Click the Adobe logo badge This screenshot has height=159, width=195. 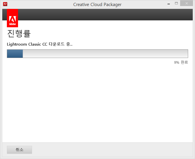(x=12, y=18)
